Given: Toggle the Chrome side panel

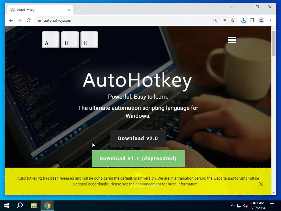Looking at the screenshot, I should [x=252, y=20].
